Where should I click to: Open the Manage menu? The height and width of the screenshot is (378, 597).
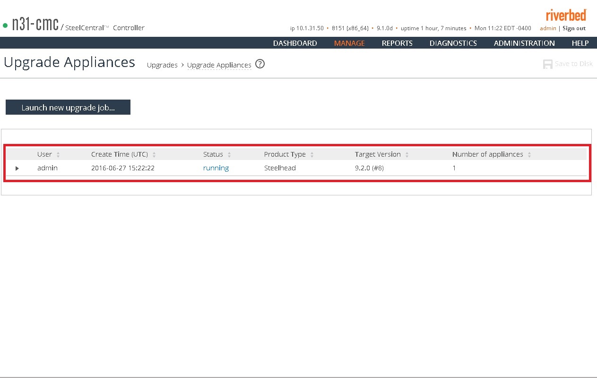[x=349, y=43]
